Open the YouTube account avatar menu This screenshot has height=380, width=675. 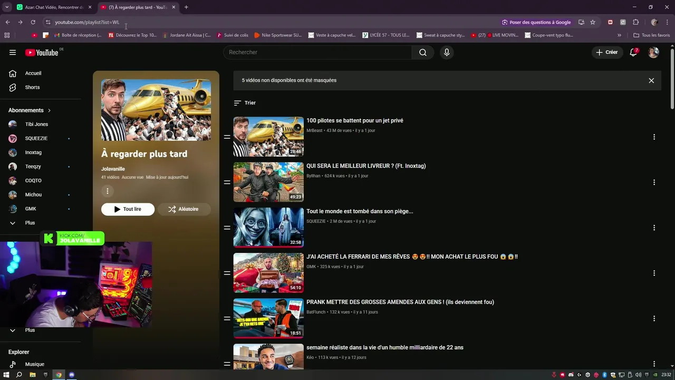coord(653,52)
